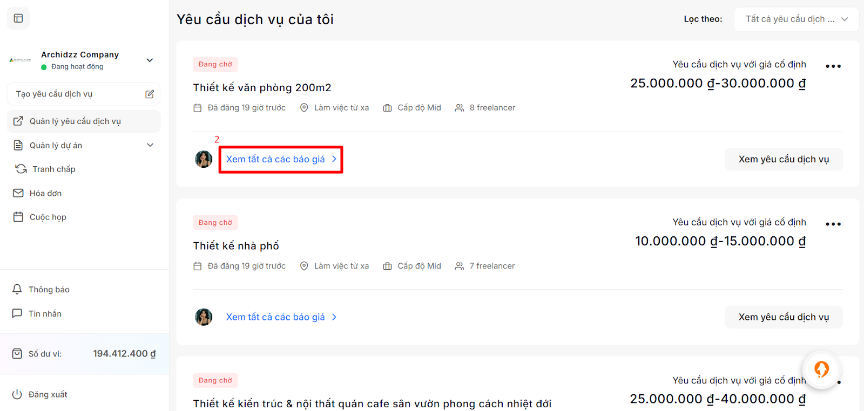Open Tin nhắn messages

tap(45, 313)
